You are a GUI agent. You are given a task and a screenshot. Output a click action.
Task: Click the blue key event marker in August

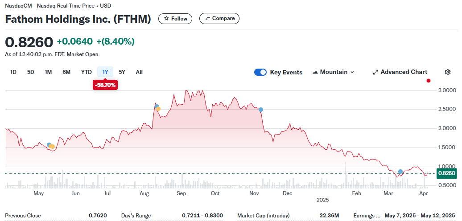157,106
